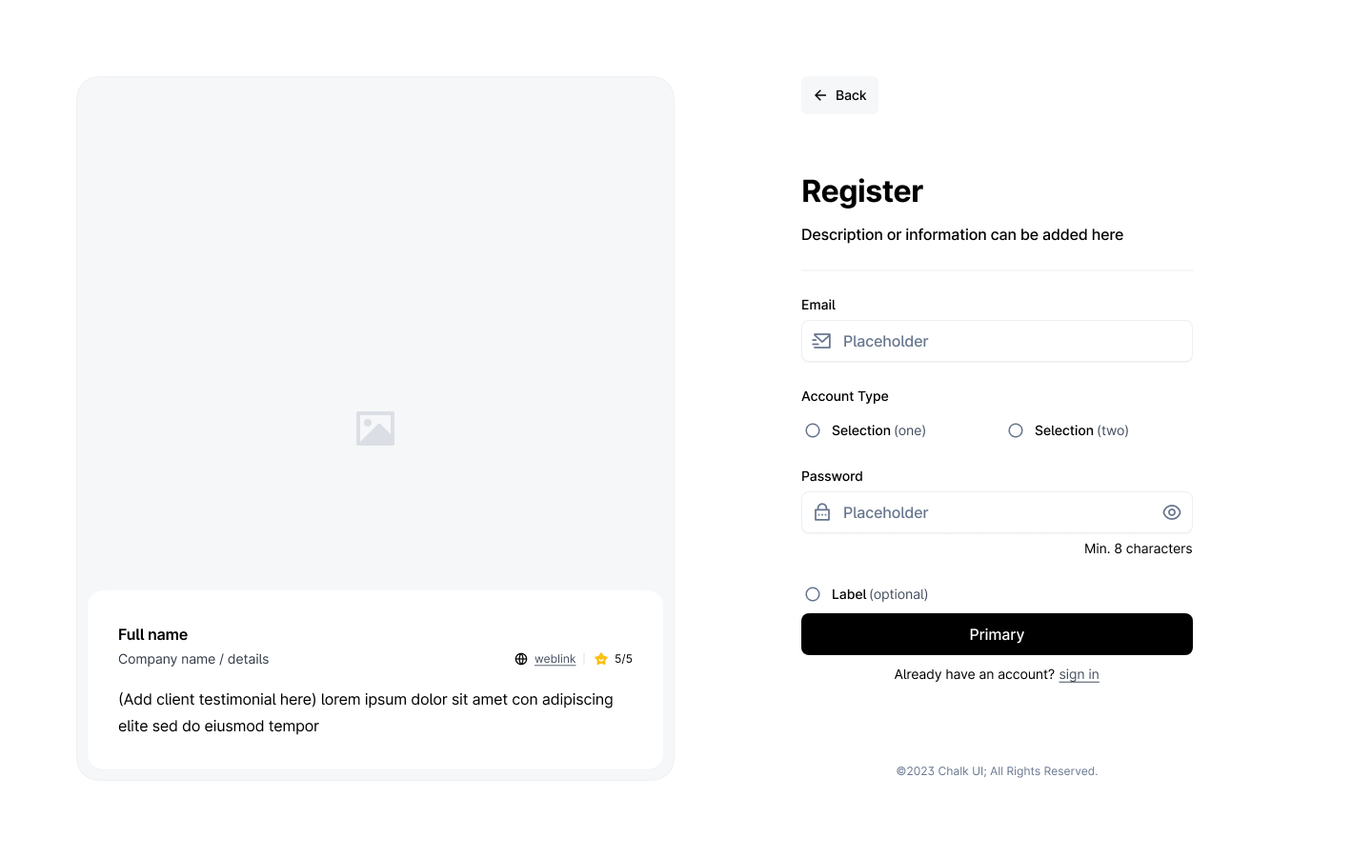Click the 5/5 rating indicator
The height and width of the screenshot is (857, 1372).
623,658
